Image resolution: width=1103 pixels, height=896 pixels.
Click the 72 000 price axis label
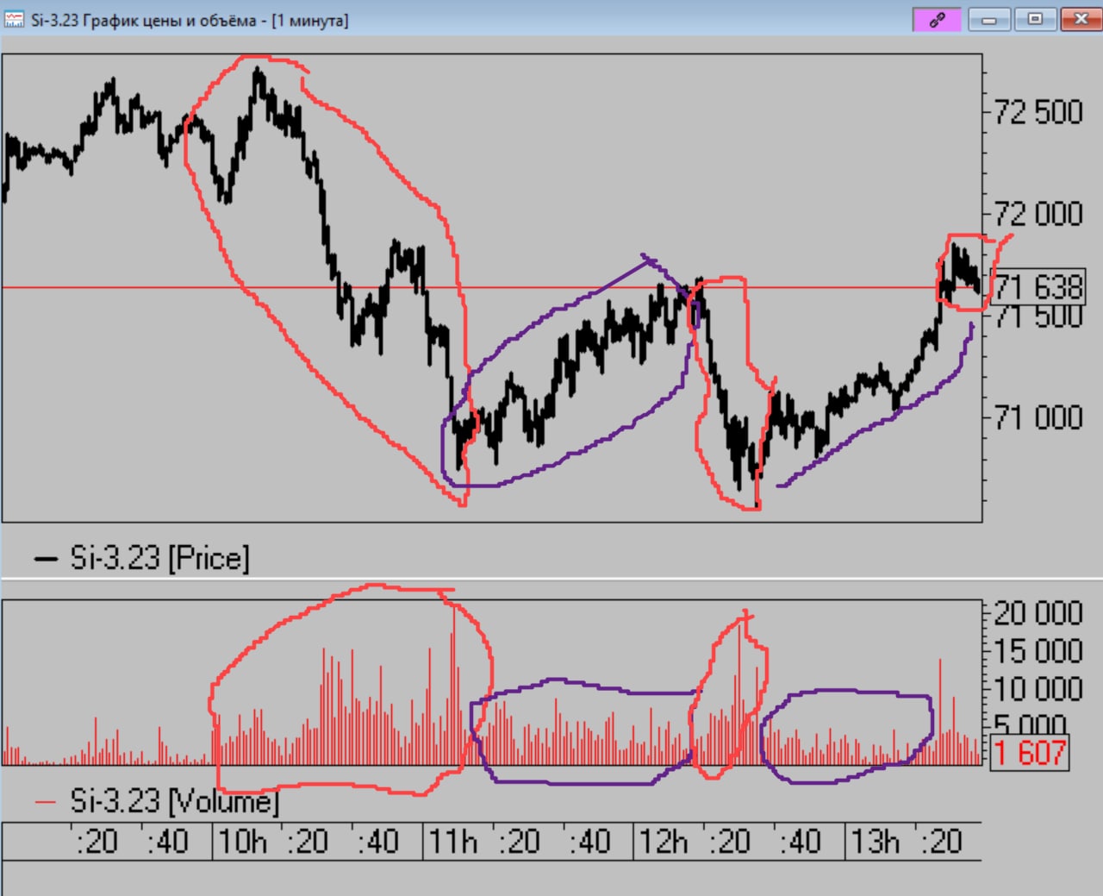click(x=1038, y=213)
